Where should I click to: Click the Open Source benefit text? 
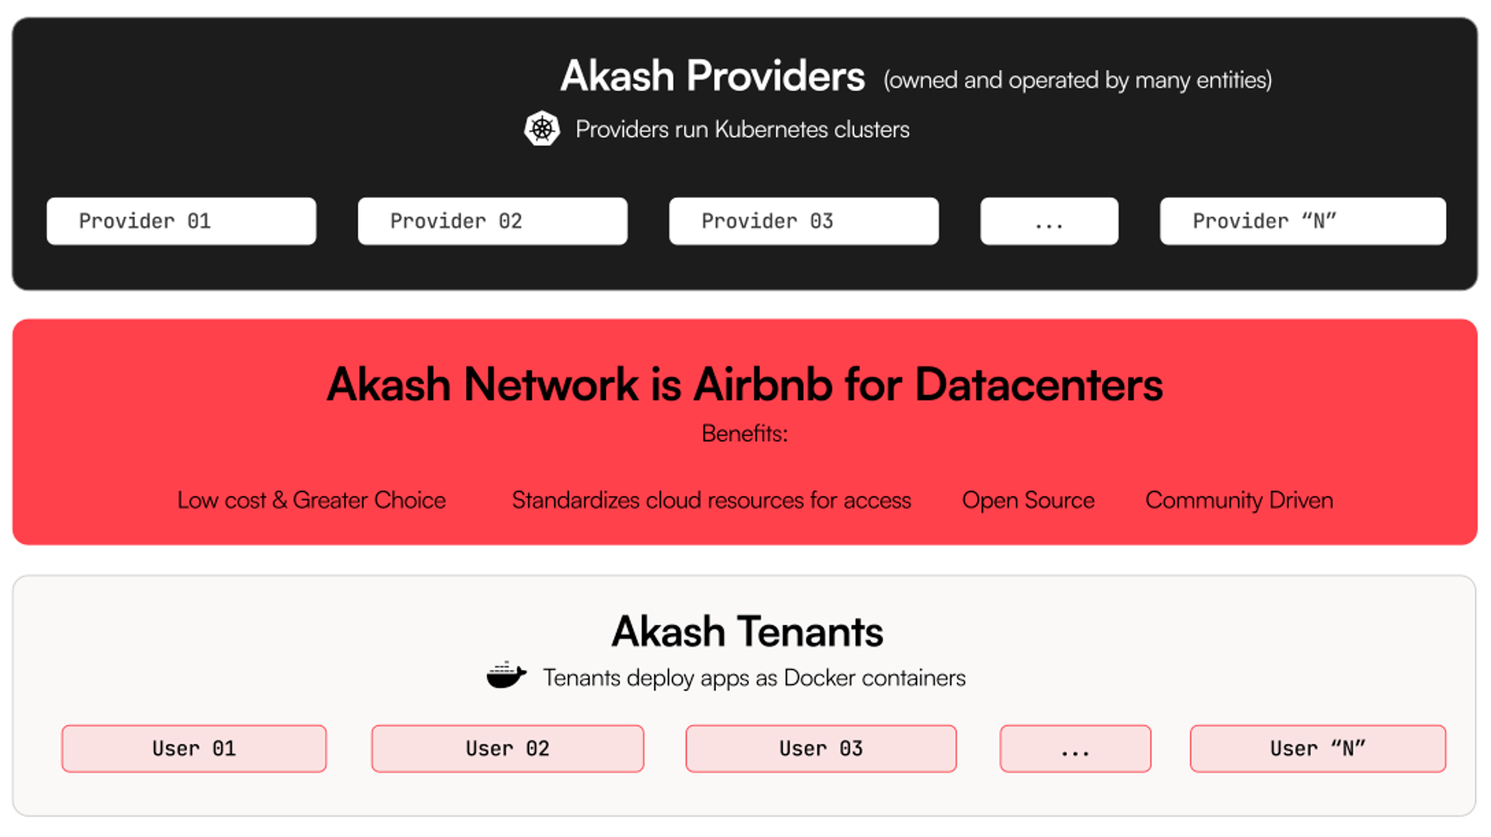pyautogui.click(x=1028, y=500)
